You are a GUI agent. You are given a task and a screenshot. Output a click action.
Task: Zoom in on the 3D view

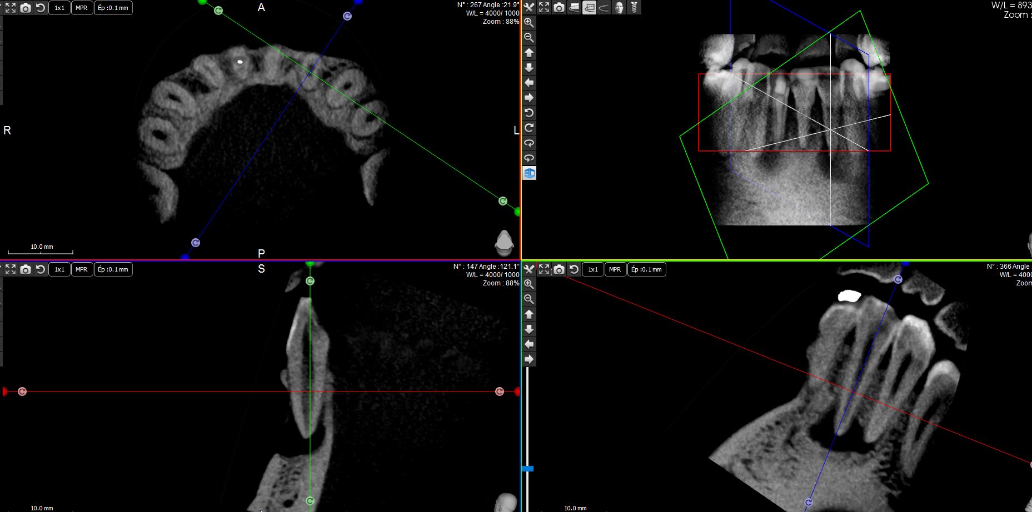529,23
